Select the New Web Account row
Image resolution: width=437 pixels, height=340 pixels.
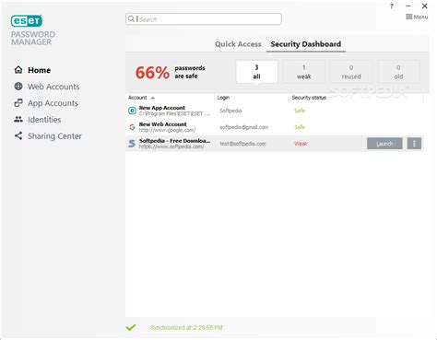(275, 127)
